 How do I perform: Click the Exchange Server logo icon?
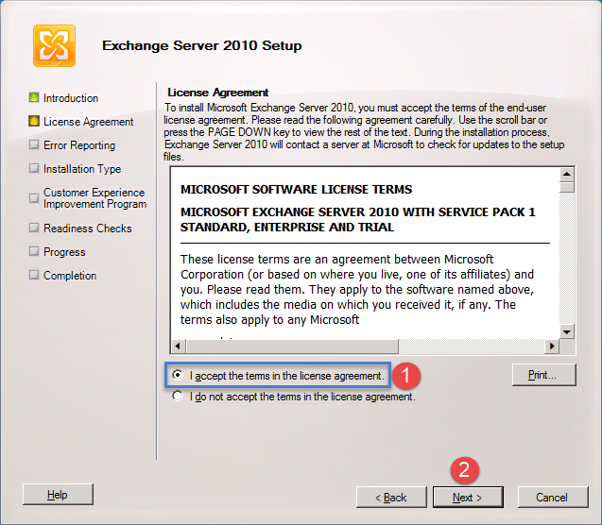pos(54,45)
